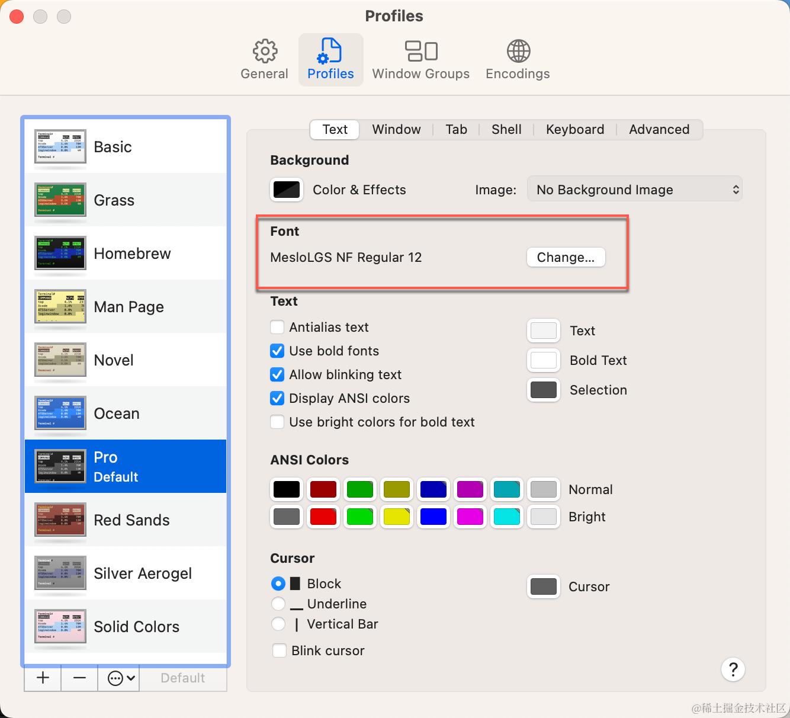This screenshot has width=790, height=718.
Task: Open the profile actions ellipsis menu
Action: point(121,678)
